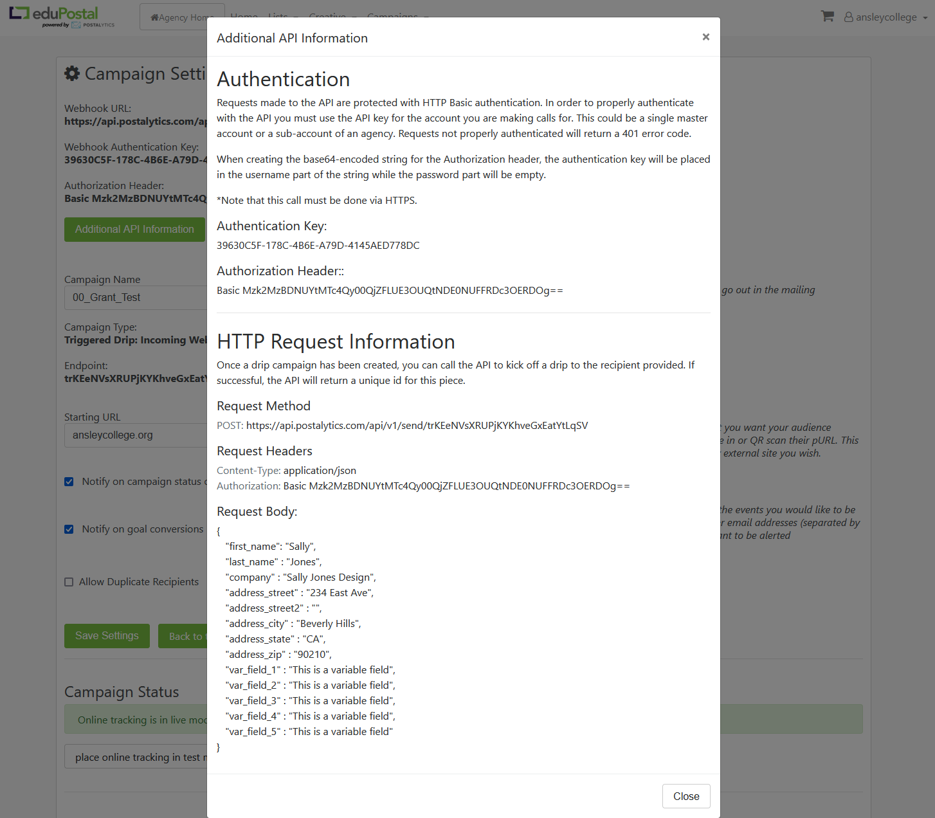Click the place online tracking in test button
The height and width of the screenshot is (818, 935).
136,757
